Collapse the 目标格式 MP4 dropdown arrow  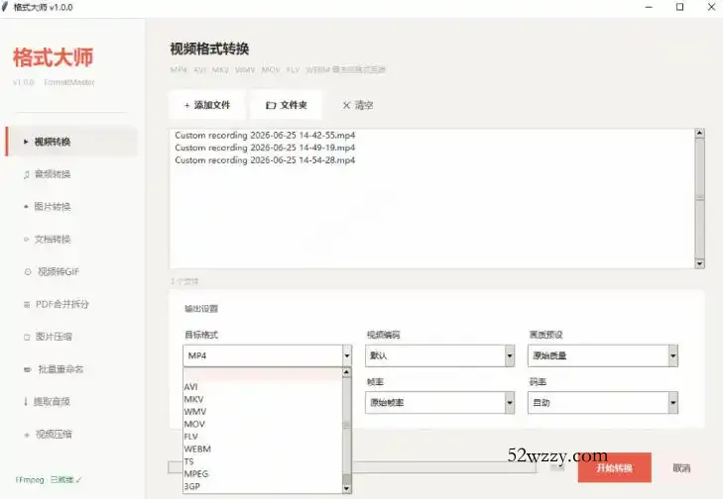coord(347,355)
